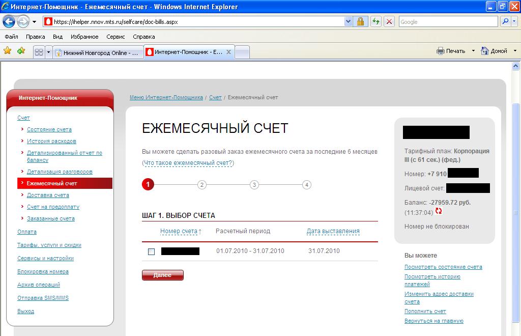Close the Интернет-Помощник tab

click(x=228, y=52)
